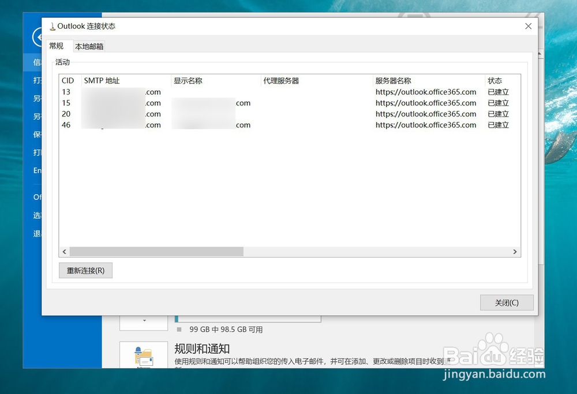Click the 服务器名称 column header

coord(429,81)
